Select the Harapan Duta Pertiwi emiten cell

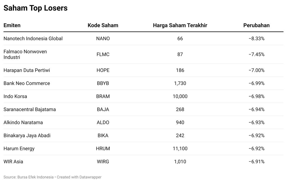(27, 70)
